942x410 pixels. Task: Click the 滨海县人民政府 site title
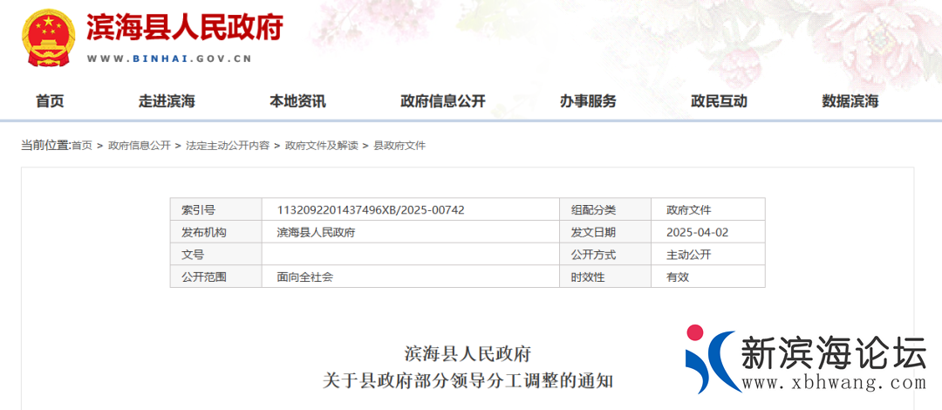(x=185, y=29)
